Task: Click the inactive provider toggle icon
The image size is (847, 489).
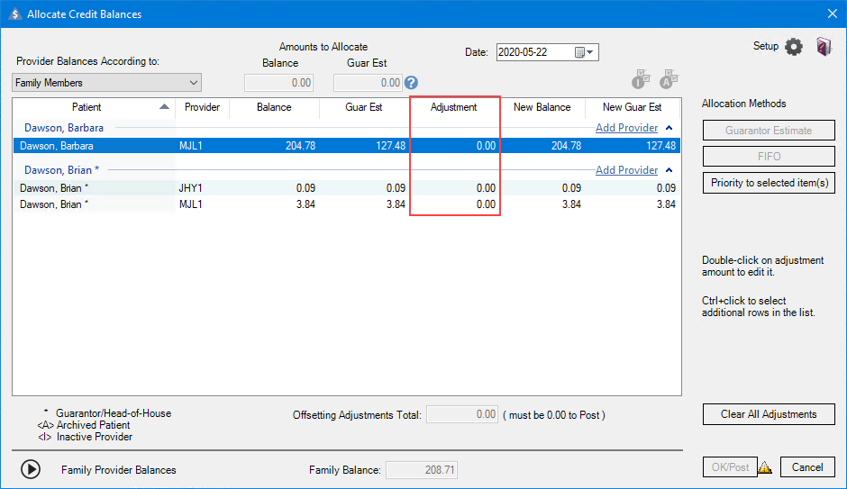Action: (x=641, y=80)
